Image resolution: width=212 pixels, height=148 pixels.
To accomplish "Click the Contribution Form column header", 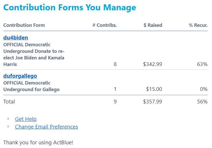I will point(24,25).
